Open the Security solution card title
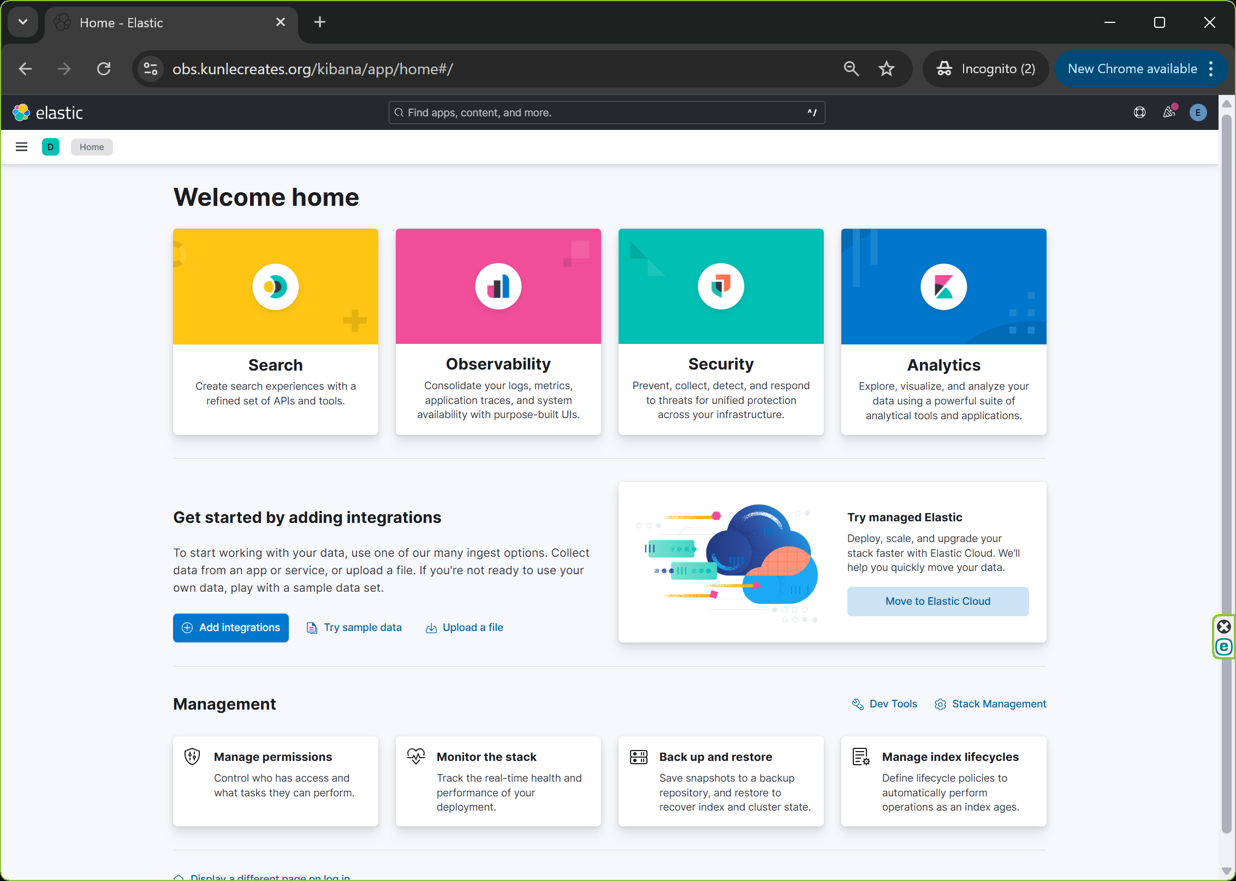The width and height of the screenshot is (1236, 881). coord(721,364)
